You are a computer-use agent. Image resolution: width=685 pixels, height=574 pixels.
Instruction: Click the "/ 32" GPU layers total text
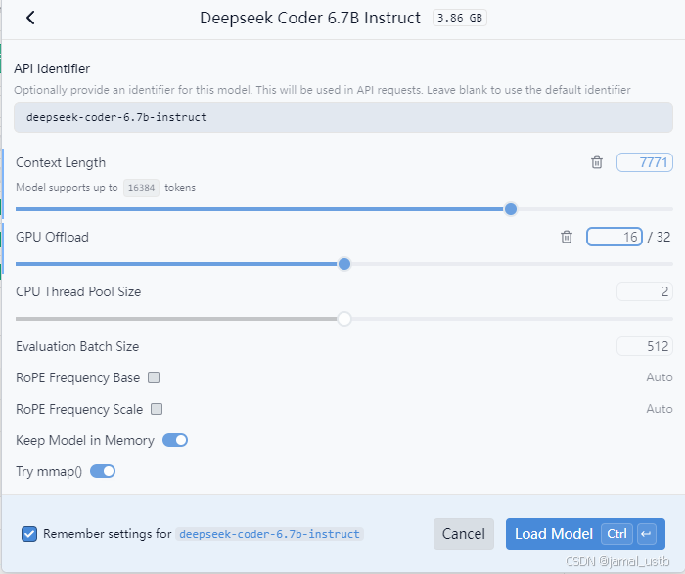coord(659,237)
